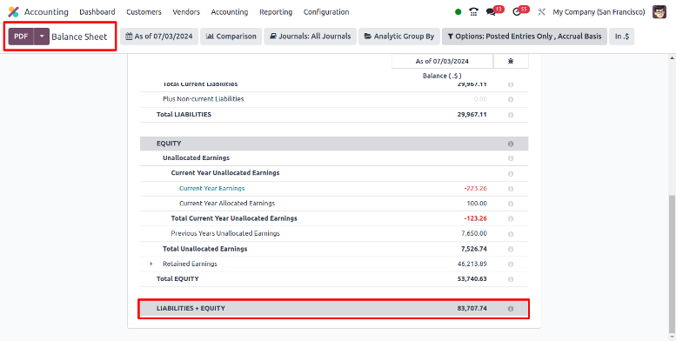
Task: Open the Configuration menu
Action: pyautogui.click(x=326, y=12)
